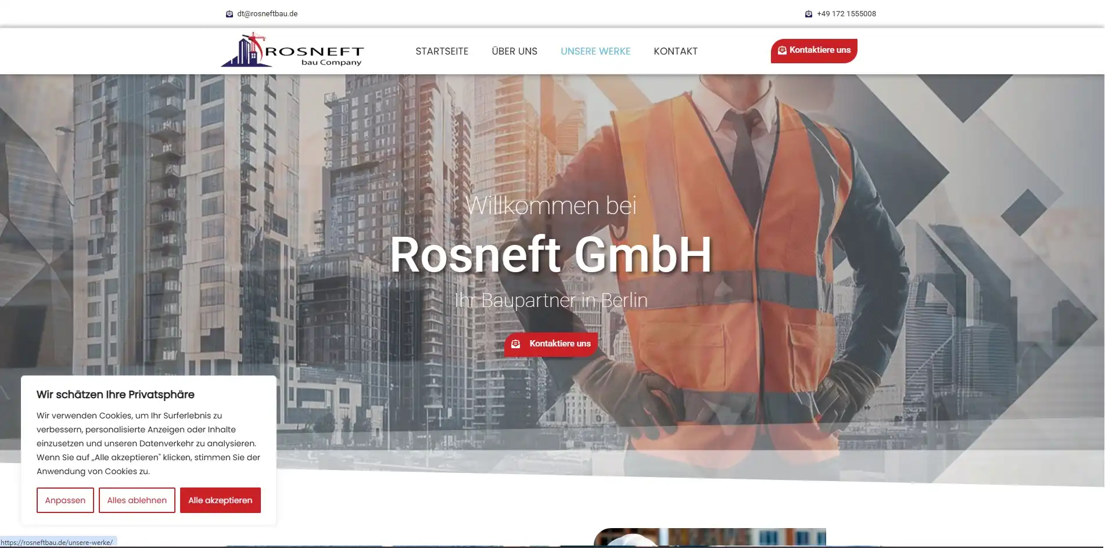Image resolution: width=1105 pixels, height=549 pixels.
Task: Click the icon inside the header Kontaktiere uns button
Action: click(x=782, y=50)
